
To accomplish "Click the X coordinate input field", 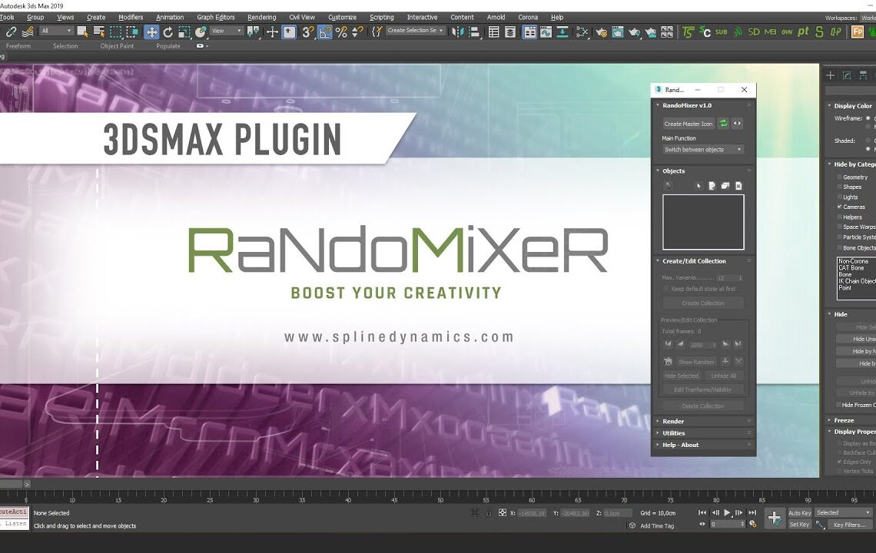I will pos(530,513).
